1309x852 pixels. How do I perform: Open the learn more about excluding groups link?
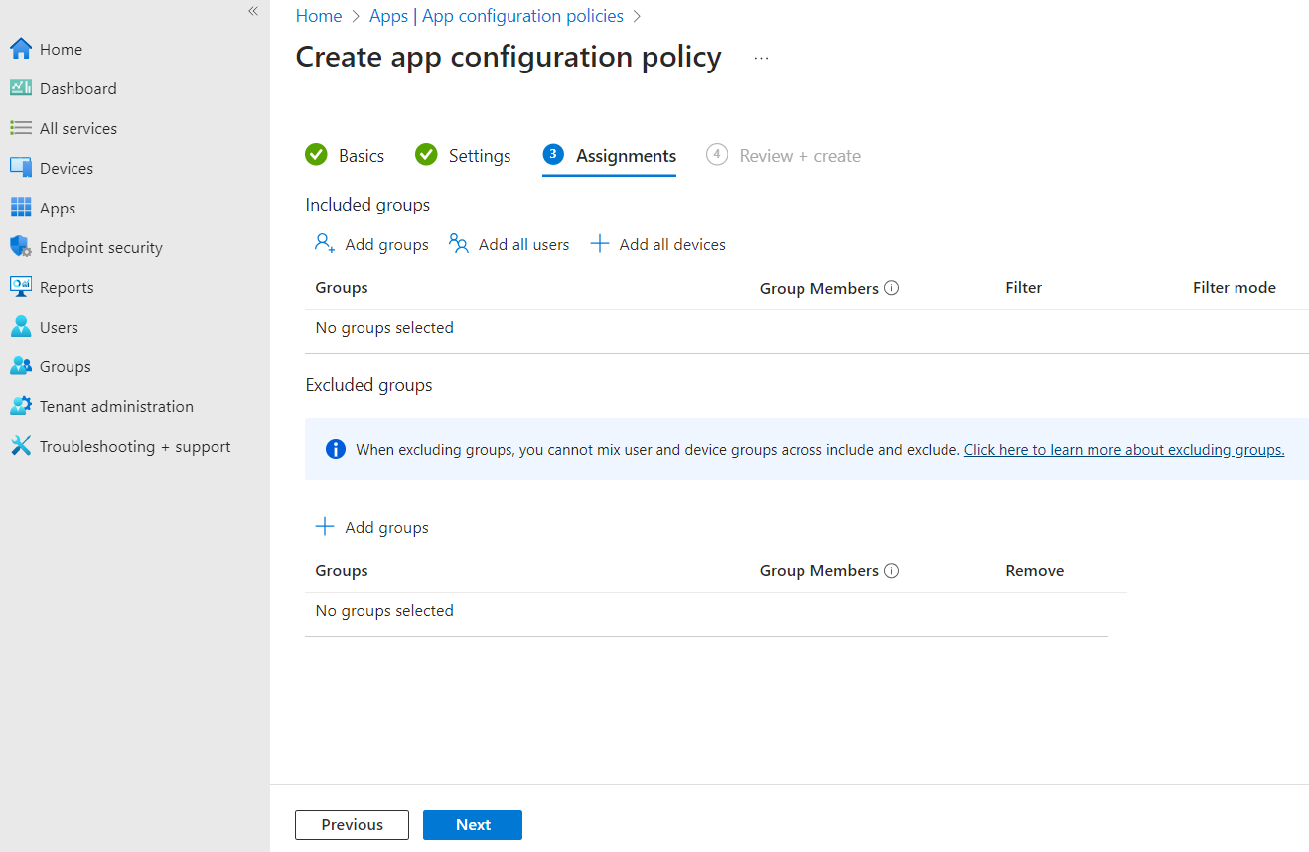point(1124,449)
